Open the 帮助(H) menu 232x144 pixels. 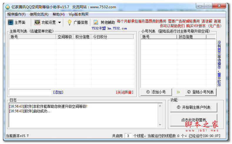click(x=59, y=14)
